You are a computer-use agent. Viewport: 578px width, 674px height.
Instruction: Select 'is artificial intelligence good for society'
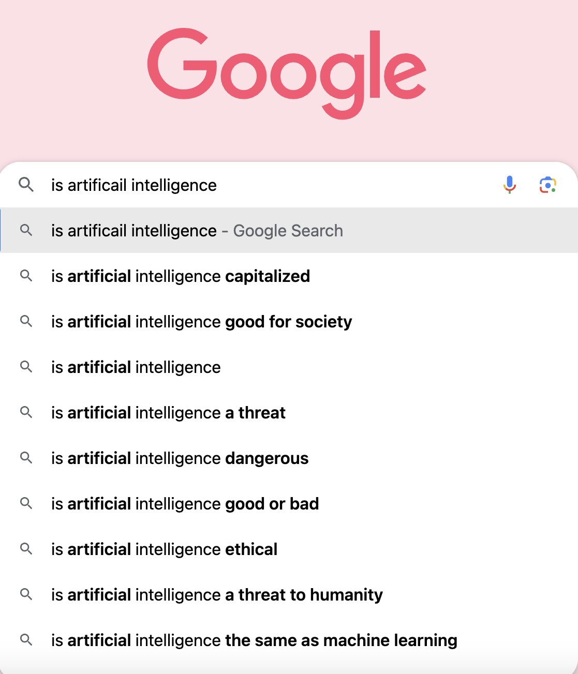pyautogui.click(x=201, y=322)
